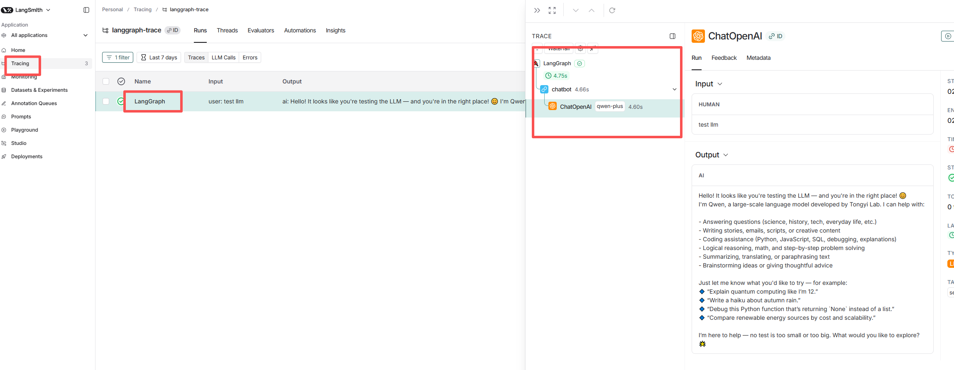Click the Output column header

pyautogui.click(x=292, y=81)
